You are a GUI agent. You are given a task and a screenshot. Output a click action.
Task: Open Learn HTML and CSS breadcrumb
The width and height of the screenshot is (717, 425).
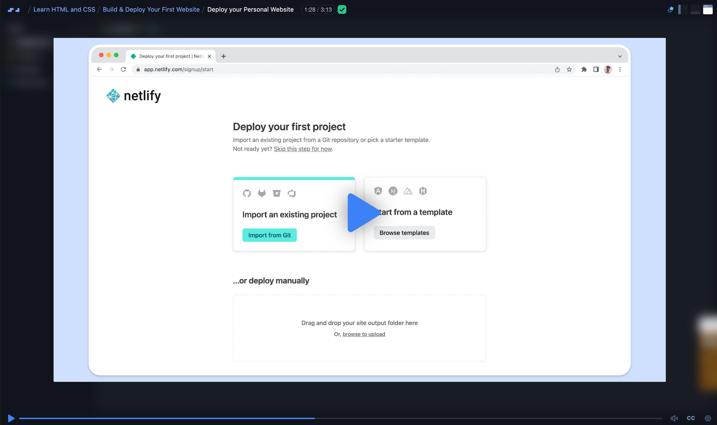64,10
